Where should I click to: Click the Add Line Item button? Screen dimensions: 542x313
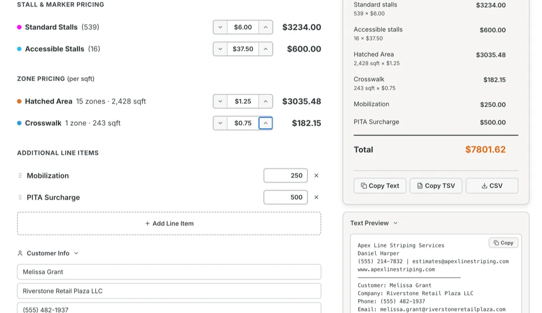tap(169, 223)
